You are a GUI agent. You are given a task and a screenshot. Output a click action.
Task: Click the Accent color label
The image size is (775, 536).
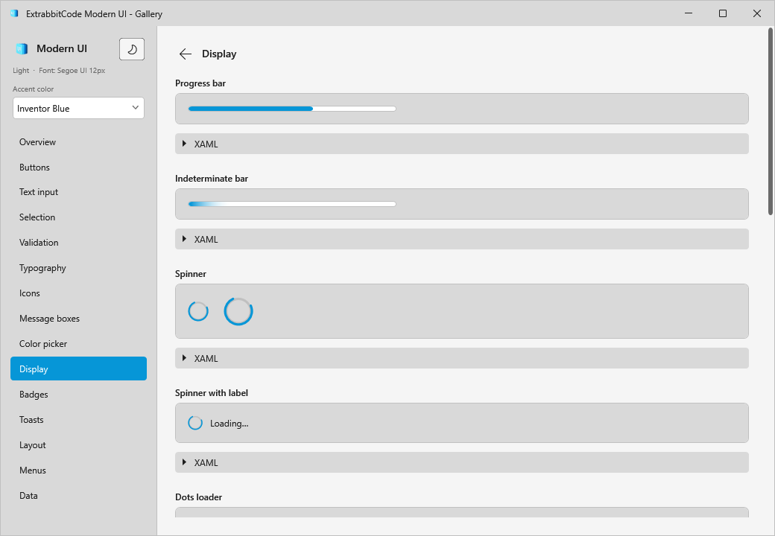point(33,89)
